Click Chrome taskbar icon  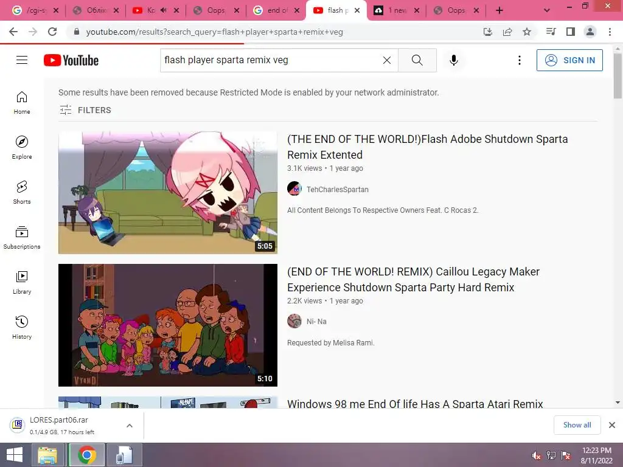[87, 455]
